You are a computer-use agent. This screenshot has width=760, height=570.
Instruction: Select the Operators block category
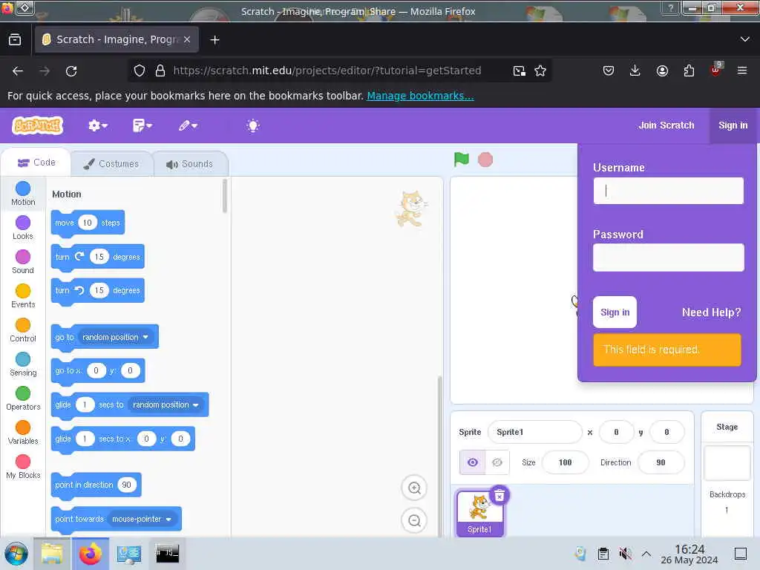click(x=23, y=399)
